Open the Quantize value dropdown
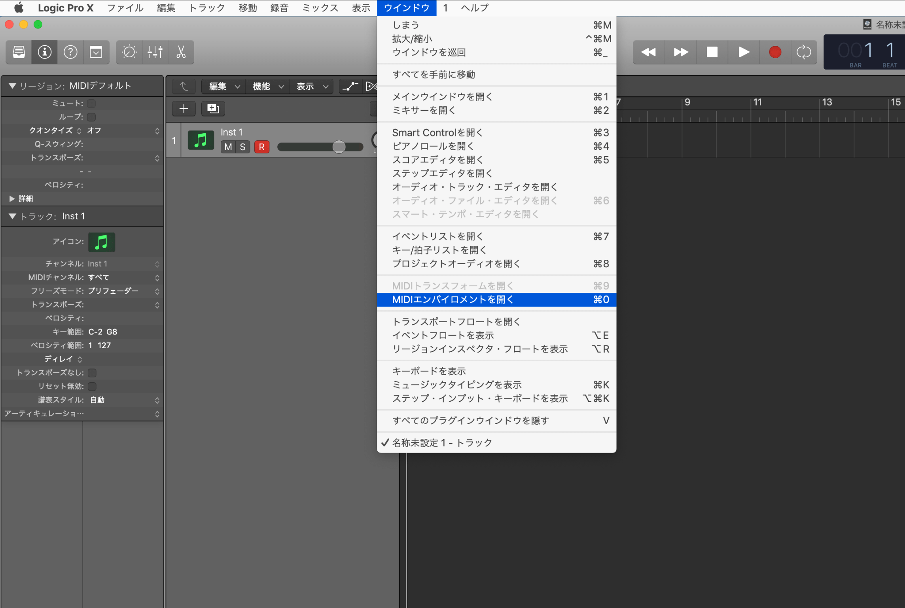This screenshot has height=608, width=905. (x=123, y=130)
